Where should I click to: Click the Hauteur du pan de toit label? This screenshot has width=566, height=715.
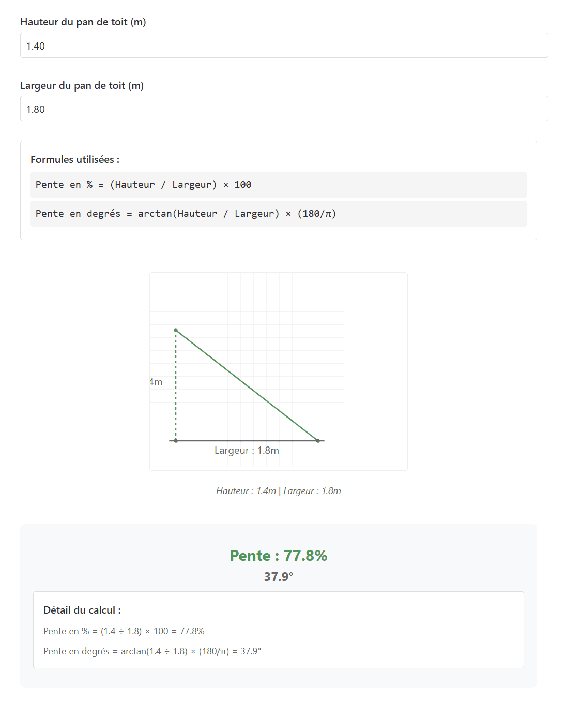tap(83, 22)
